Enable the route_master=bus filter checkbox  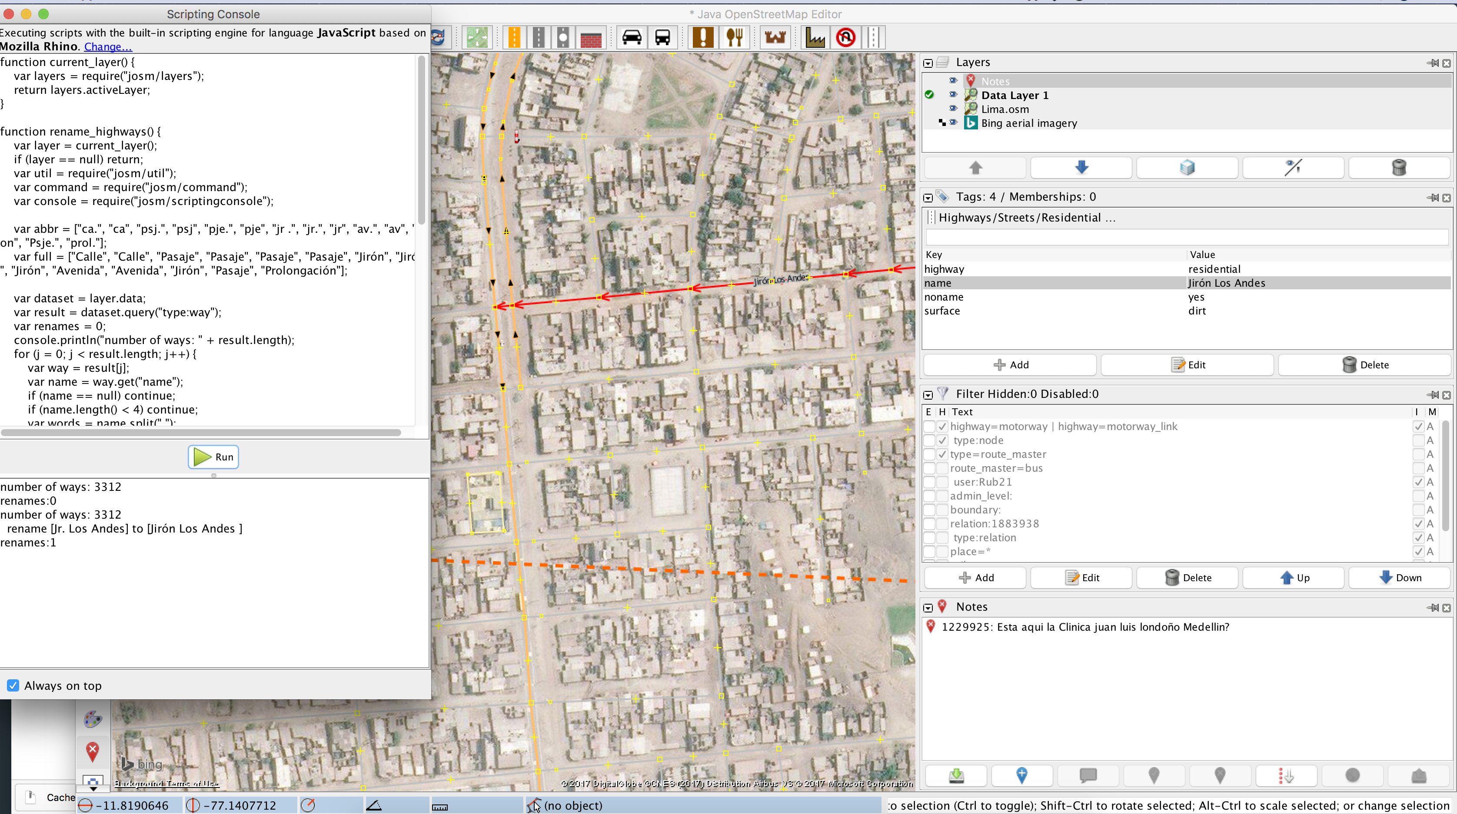[930, 468]
